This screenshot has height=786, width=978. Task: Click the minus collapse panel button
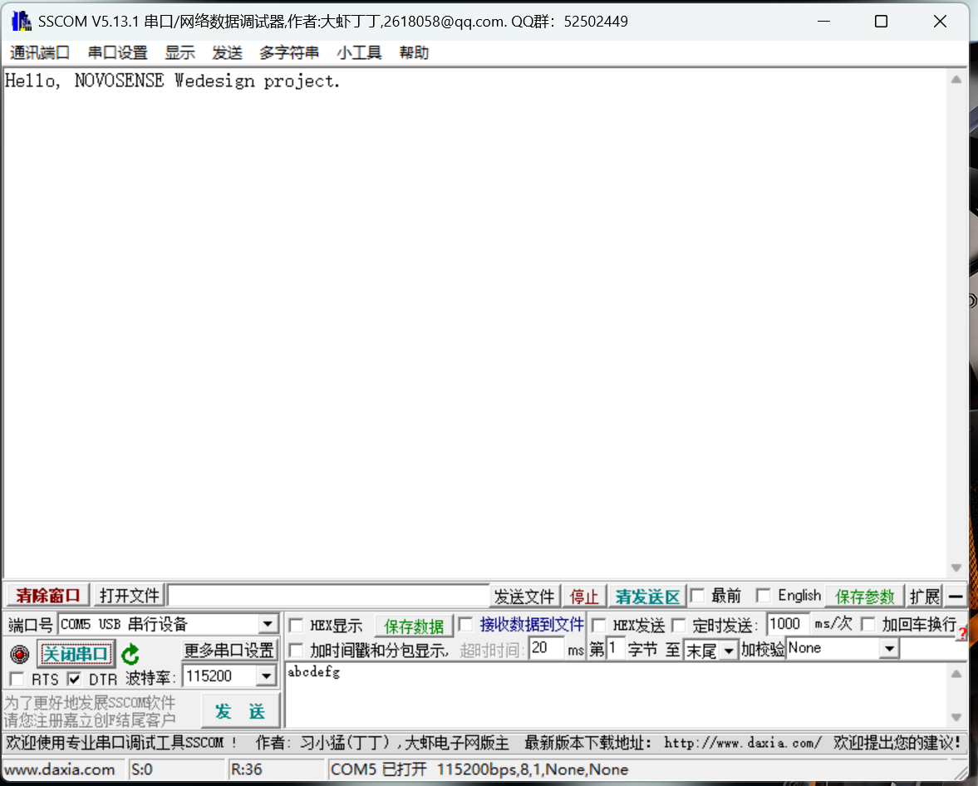click(x=956, y=597)
